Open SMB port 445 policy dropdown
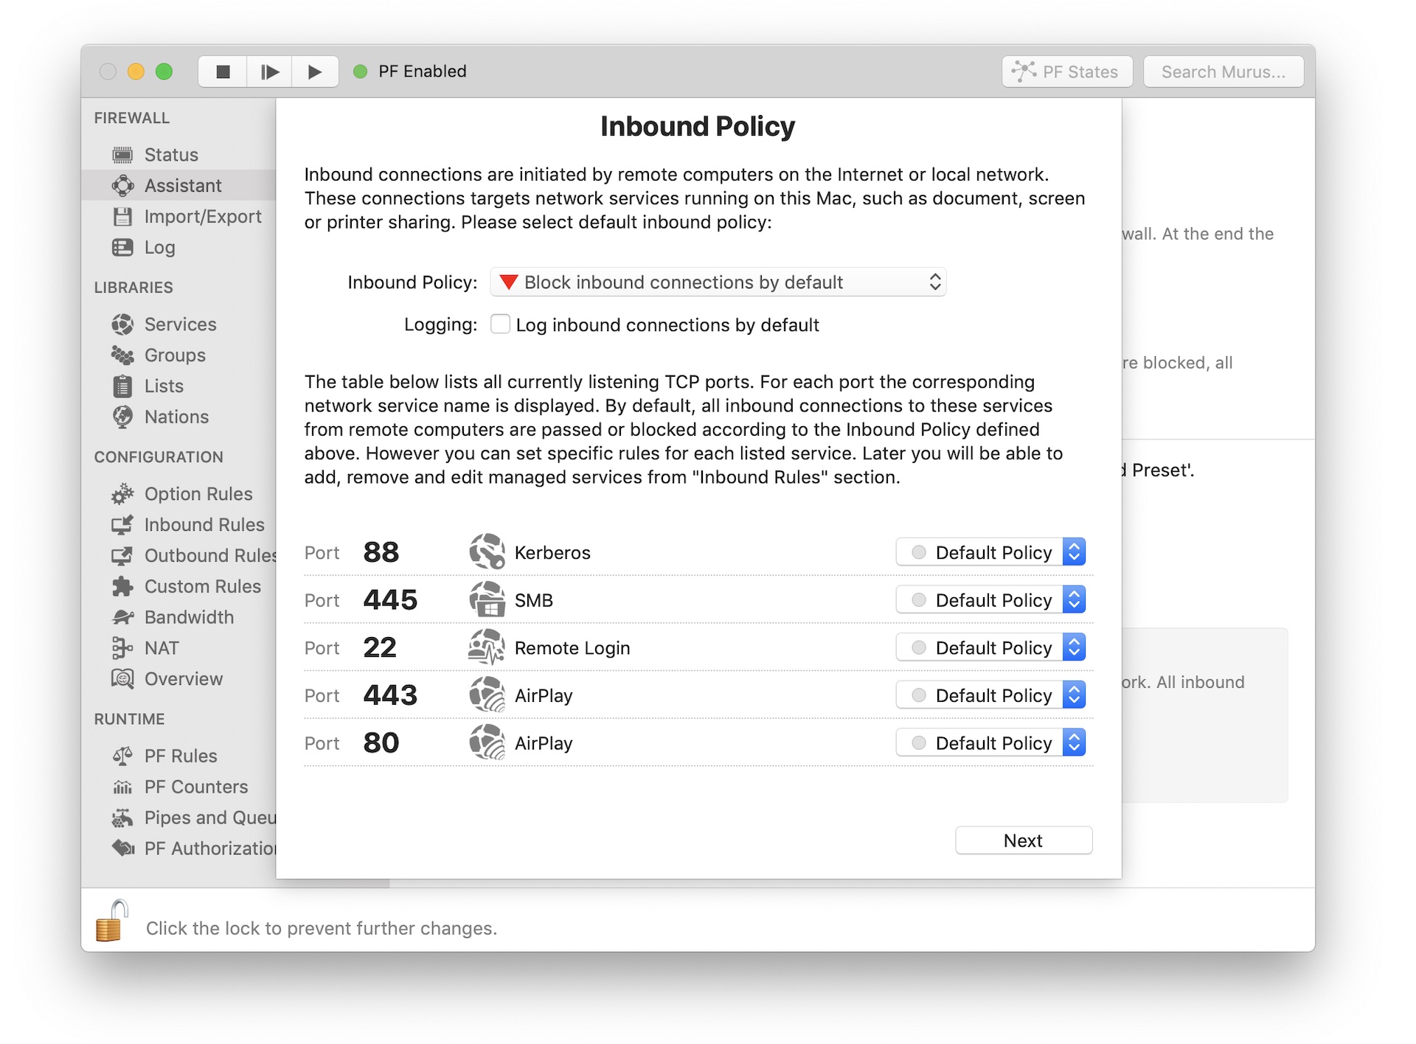The width and height of the screenshot is (1416, 1044). [x=990, y=600]
